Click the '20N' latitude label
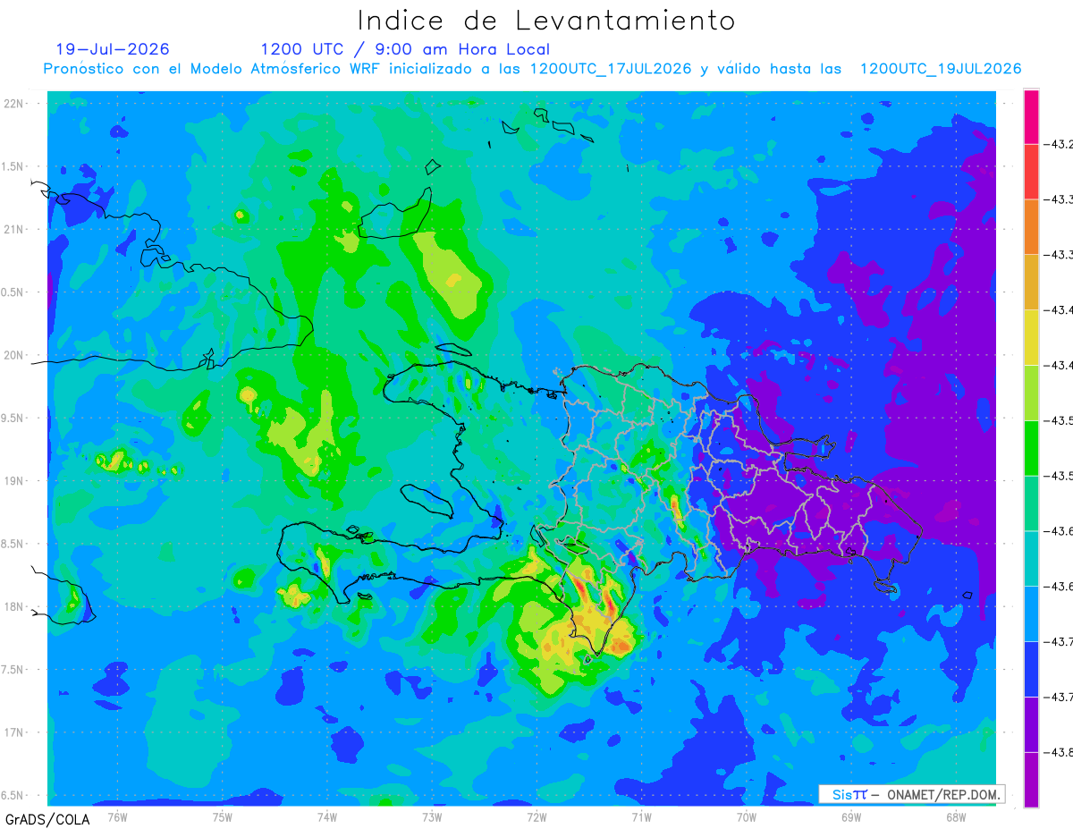This screenshot has width=1073, height=829. tap(15, 355)
